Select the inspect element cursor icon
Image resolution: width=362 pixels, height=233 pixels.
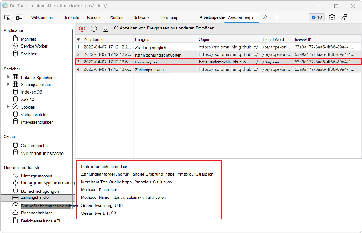[7, 17]
